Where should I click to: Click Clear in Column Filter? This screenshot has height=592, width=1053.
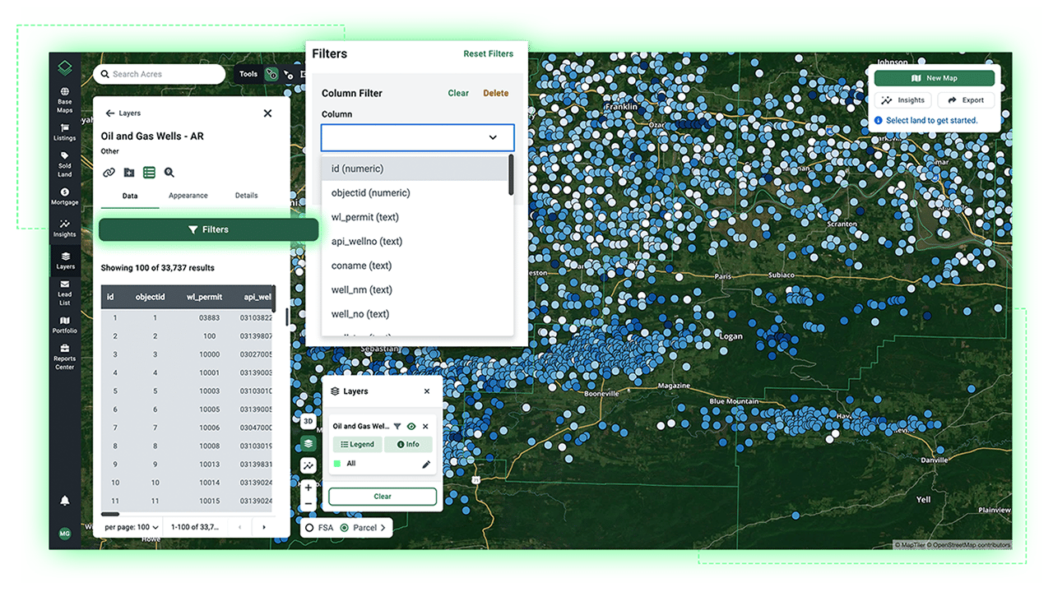tap(458, 93)
